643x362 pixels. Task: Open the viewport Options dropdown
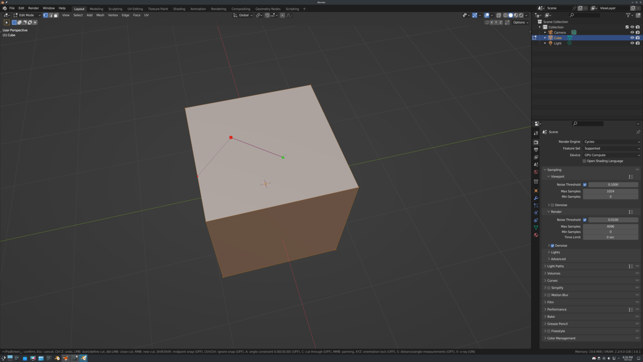[x=520, y=22]
